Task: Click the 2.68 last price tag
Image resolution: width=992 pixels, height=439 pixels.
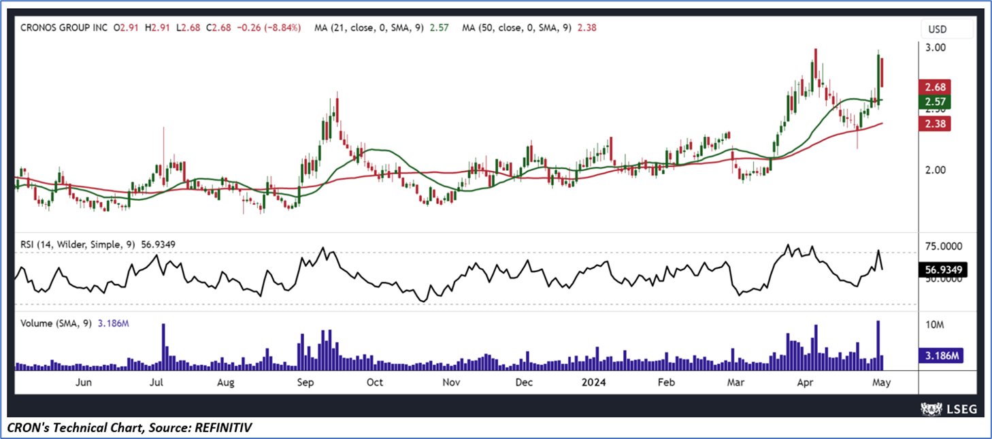Action: point(934,87)
